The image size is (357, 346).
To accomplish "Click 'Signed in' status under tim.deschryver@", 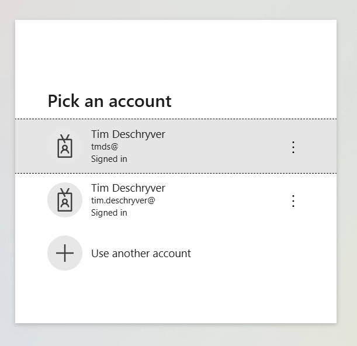I will pyautogui.click(x=109, y=213).
